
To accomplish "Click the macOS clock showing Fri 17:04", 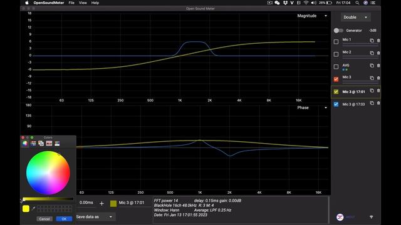I will click(343, 2).
